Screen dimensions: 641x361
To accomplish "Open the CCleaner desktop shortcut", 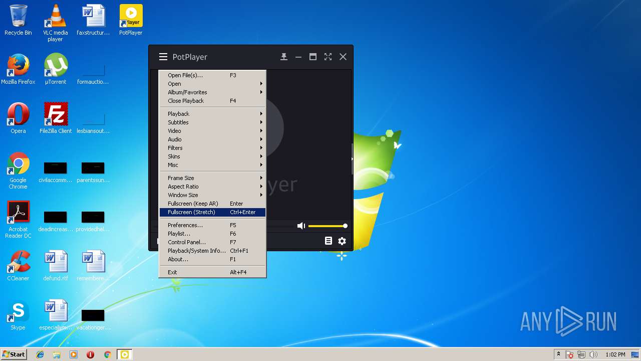I will (x=18, y=266).
